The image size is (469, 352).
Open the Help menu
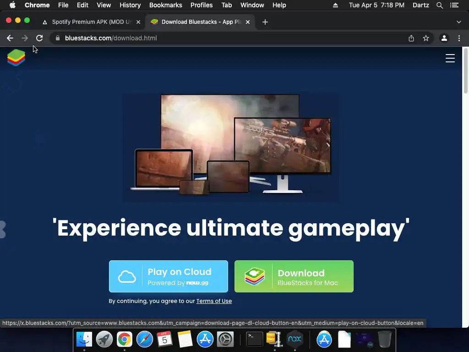279,5
